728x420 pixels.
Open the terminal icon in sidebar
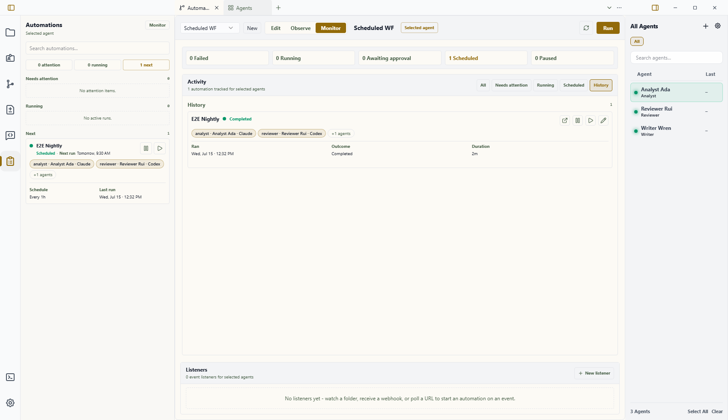tap(10, 377)
